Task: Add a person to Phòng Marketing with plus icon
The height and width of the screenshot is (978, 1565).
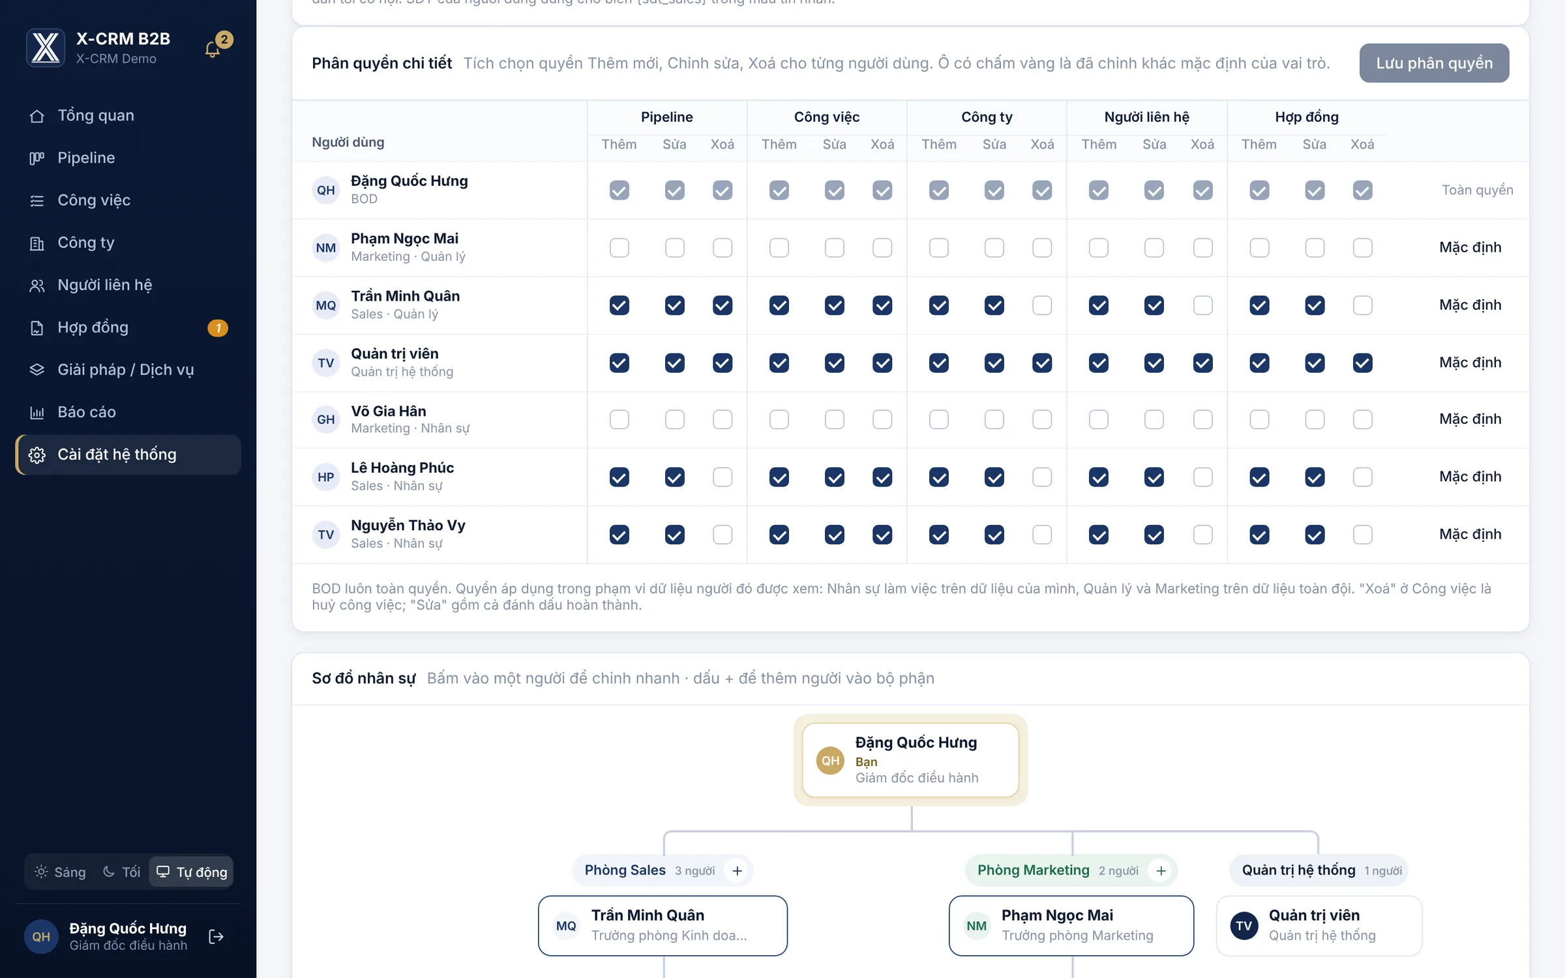Action: pos(1161,870)
